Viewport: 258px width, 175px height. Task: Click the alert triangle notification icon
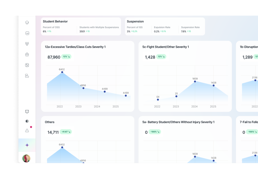coord(27,130)
